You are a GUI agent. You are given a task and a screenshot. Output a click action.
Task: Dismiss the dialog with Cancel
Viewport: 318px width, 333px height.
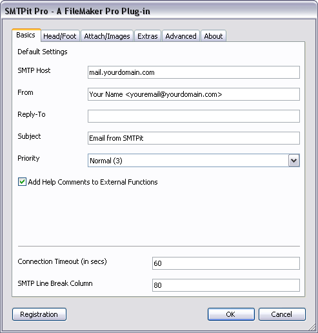(x=282, y=314)
